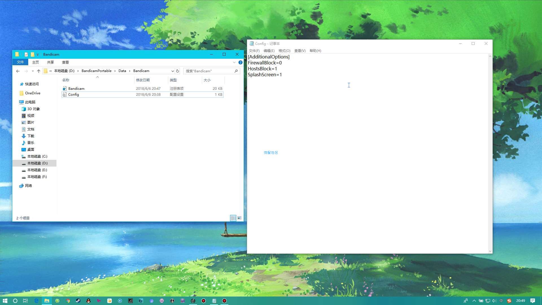The height and width of the screenshot is (305, 542).
Task: Open the Windows Start menu
Action: [x=5, y=301]
